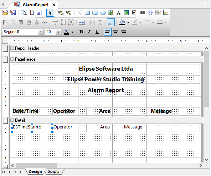211x176 pixels.
Task: Toggle Underline formatting
Action: pyautogui.click(x=97, y=32)
